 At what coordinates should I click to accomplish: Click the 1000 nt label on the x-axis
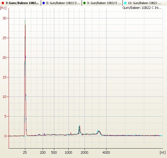68,152
